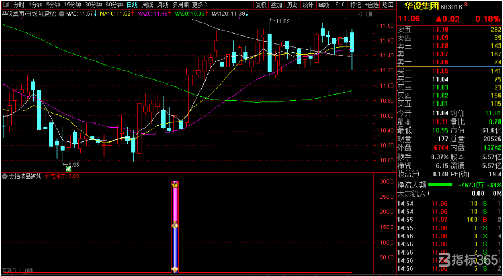Image resolution: width=503 pixels, height=276 pixels.
Task: Click the 外盘 value 6784
Action: coord(441,148)
